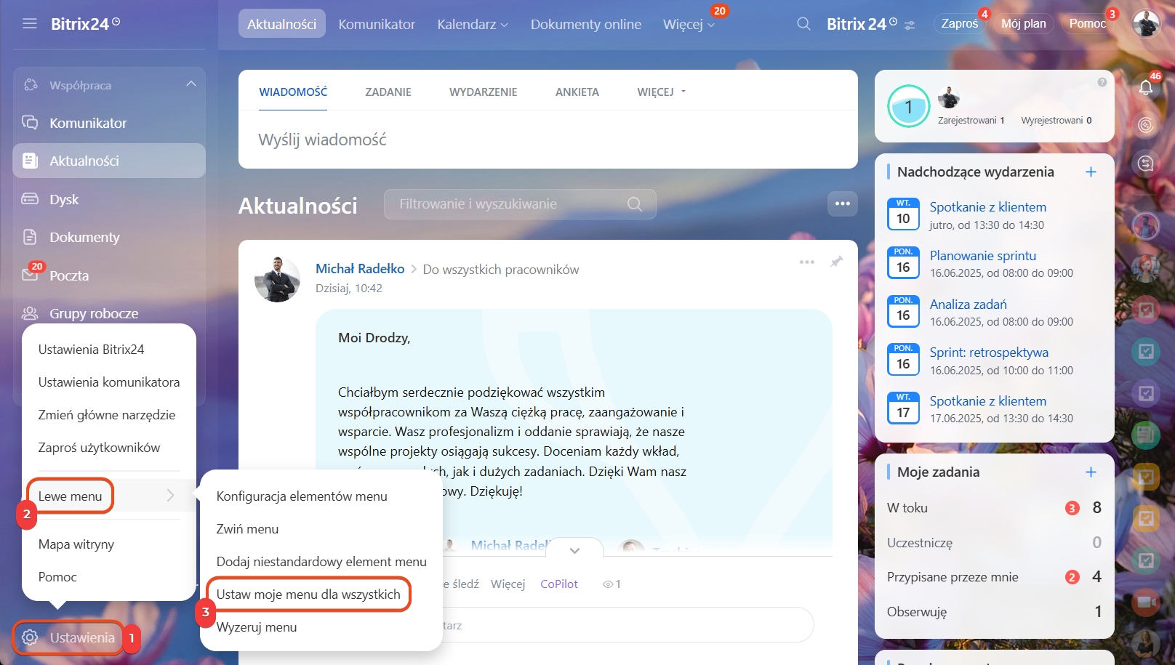Click the Komunikator chat icon in sidebar
This screenshot has width=1175, height=665.
(30, 123)
